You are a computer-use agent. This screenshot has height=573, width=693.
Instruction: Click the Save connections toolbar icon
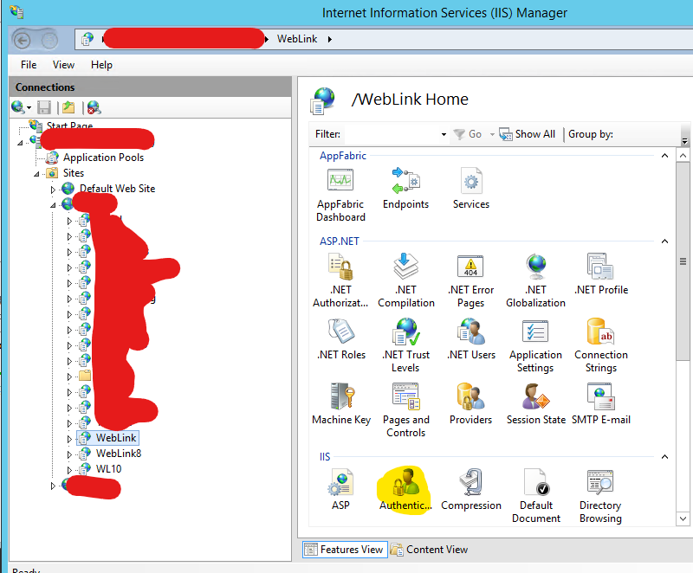coord(44,107)
